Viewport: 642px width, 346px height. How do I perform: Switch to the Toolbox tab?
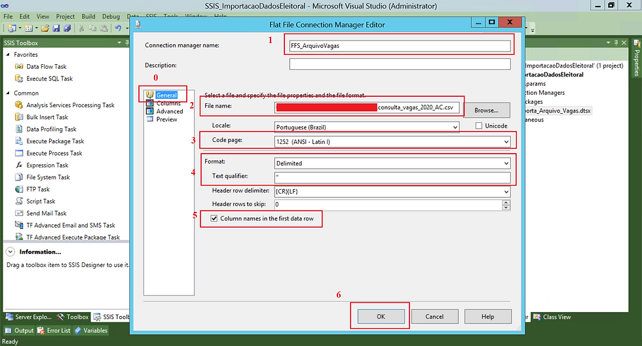click(x=73, y=317)
